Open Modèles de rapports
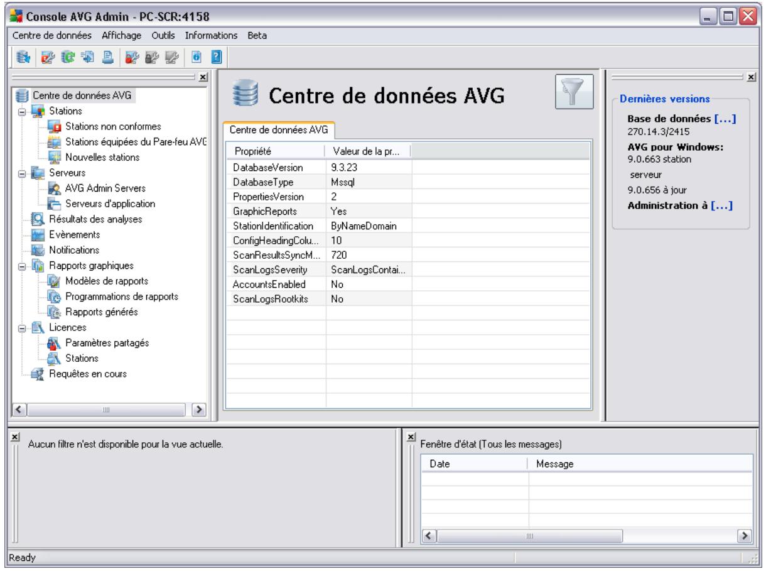This screenshot has height=571, width=766. coord(107,280)
